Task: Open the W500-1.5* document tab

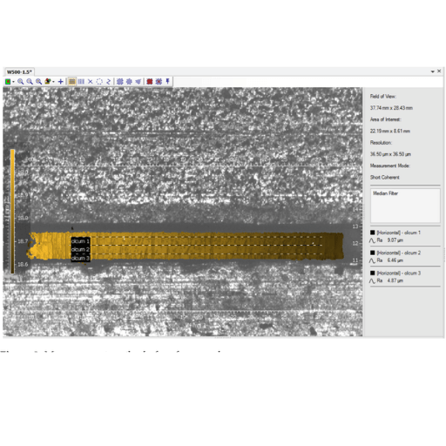Action: pyautogui.click(x=19, y=71)
